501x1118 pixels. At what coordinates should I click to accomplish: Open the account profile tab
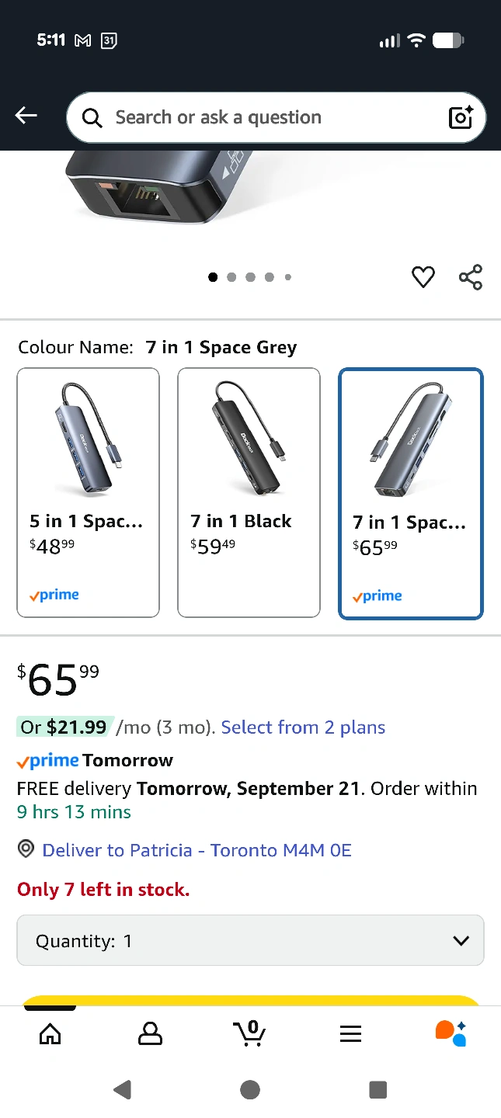point(150,1033)
